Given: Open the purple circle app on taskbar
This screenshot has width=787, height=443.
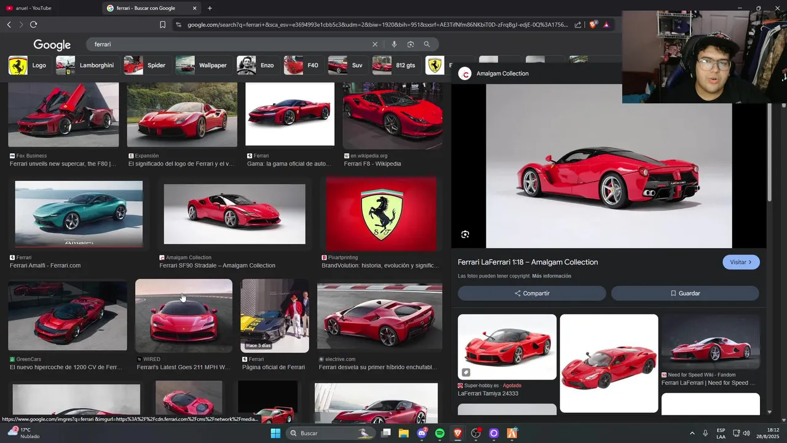Looking at the screenshot, I should [494, 433].
